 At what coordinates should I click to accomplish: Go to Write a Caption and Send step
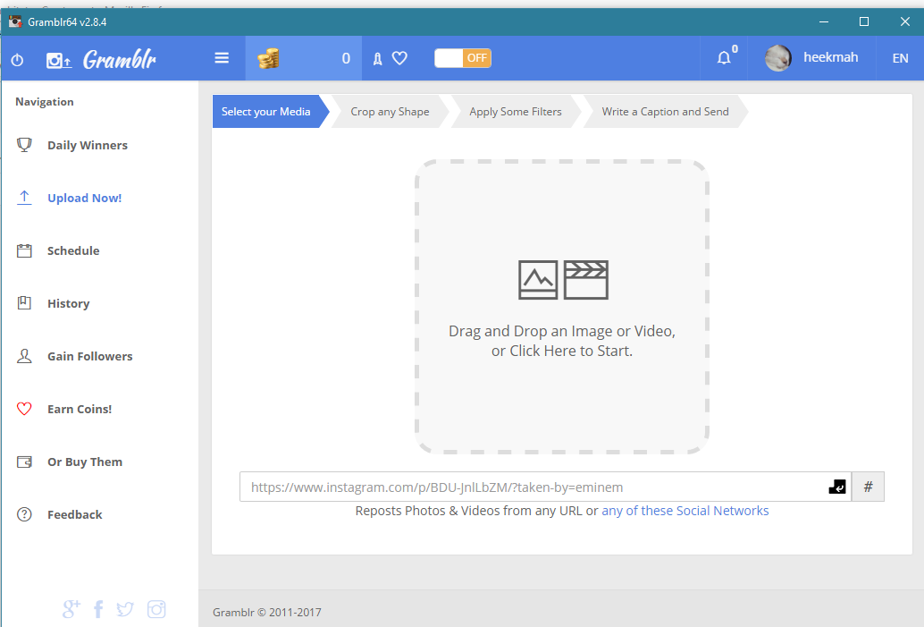666,112
